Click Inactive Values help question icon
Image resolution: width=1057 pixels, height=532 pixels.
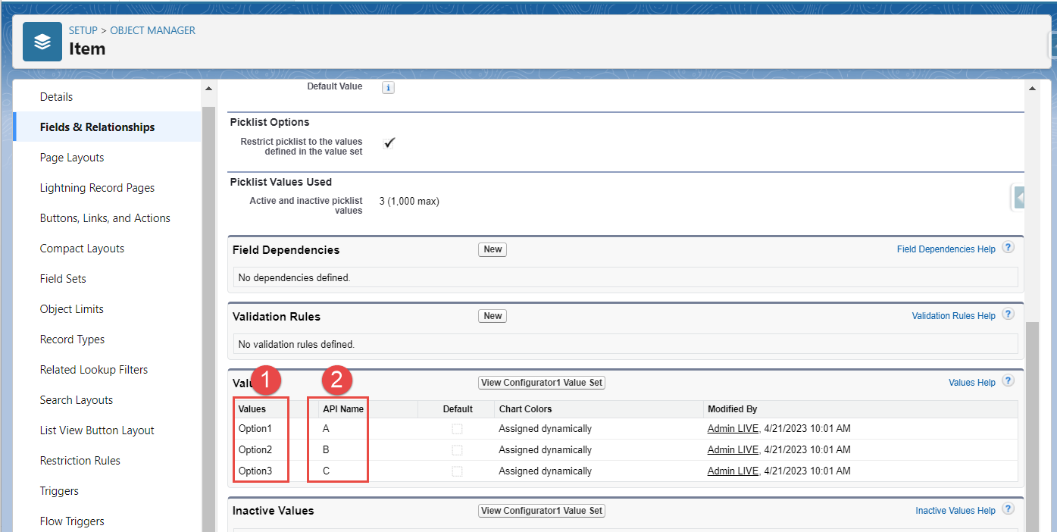[x=1008, y=509]
